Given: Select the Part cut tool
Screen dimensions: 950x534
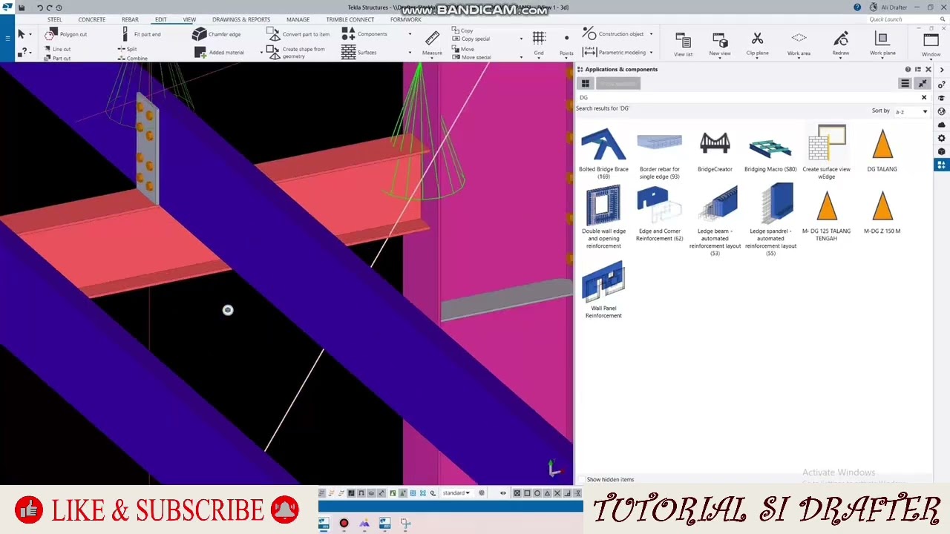Looking at the screenshot, I should (x=56, y=58).
